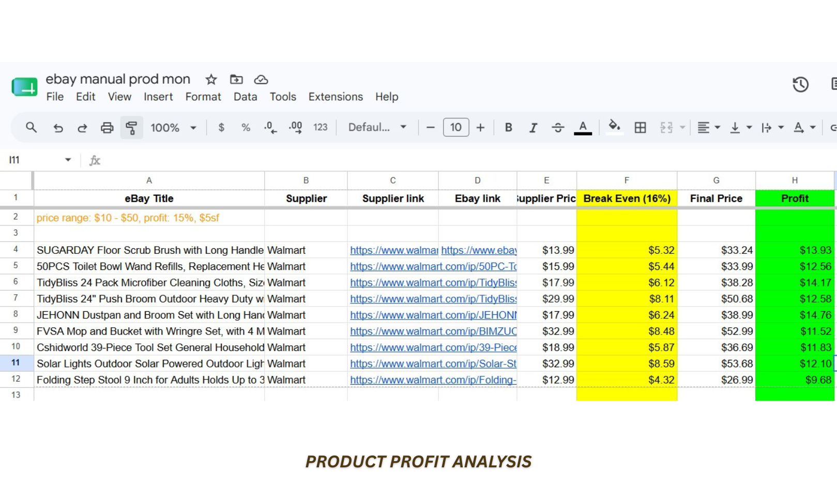Click the font size field
This screenshot has width=837, height=502.
coord(456,127)
